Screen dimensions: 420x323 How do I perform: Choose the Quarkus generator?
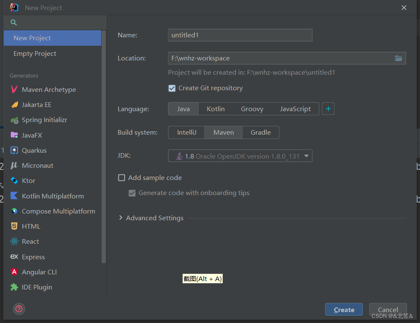(34, 150)
